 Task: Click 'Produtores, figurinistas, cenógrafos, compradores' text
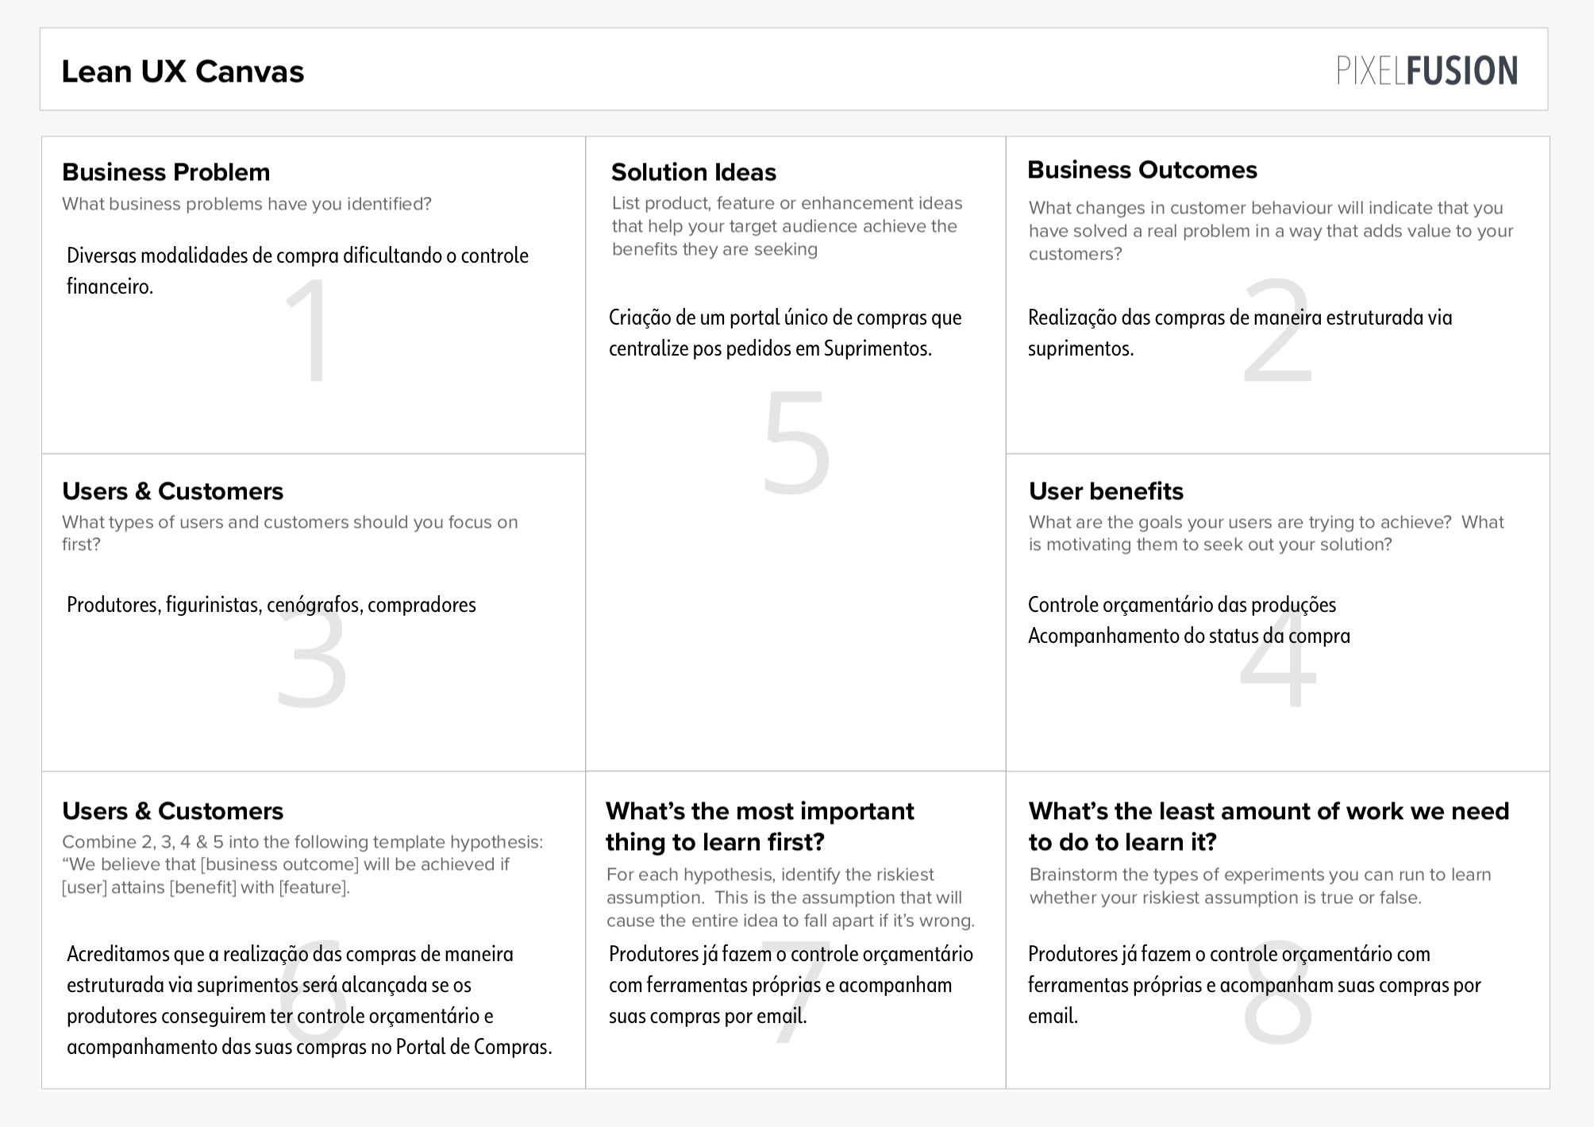271,605
